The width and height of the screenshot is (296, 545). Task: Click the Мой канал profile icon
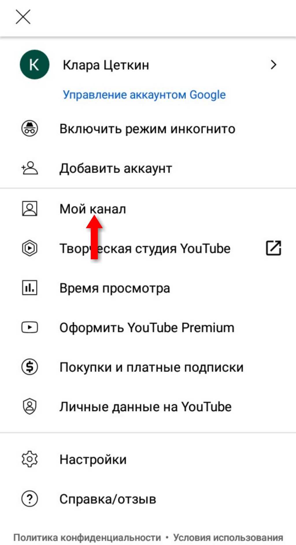[29, 208]
